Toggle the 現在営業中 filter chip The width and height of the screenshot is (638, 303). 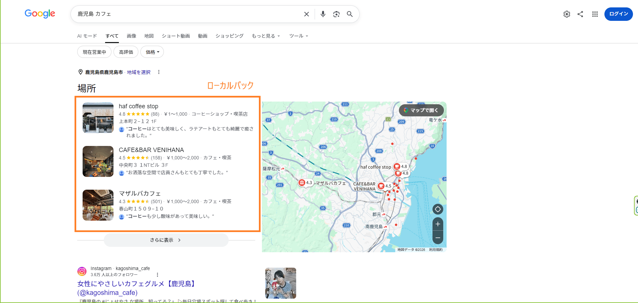click(x=94, y=52)
